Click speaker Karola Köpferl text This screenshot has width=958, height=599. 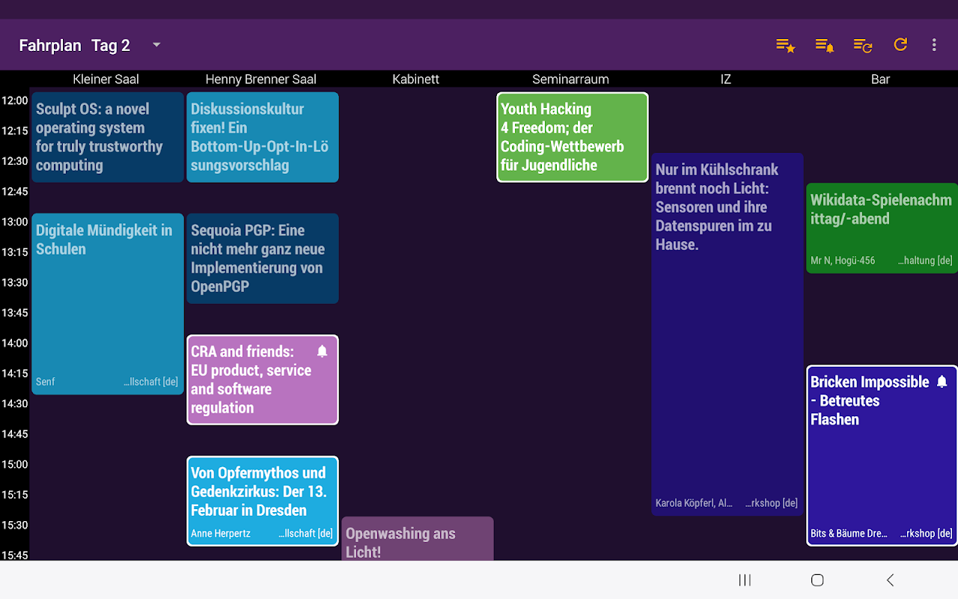pyautogui.click(x=694, y=503)
